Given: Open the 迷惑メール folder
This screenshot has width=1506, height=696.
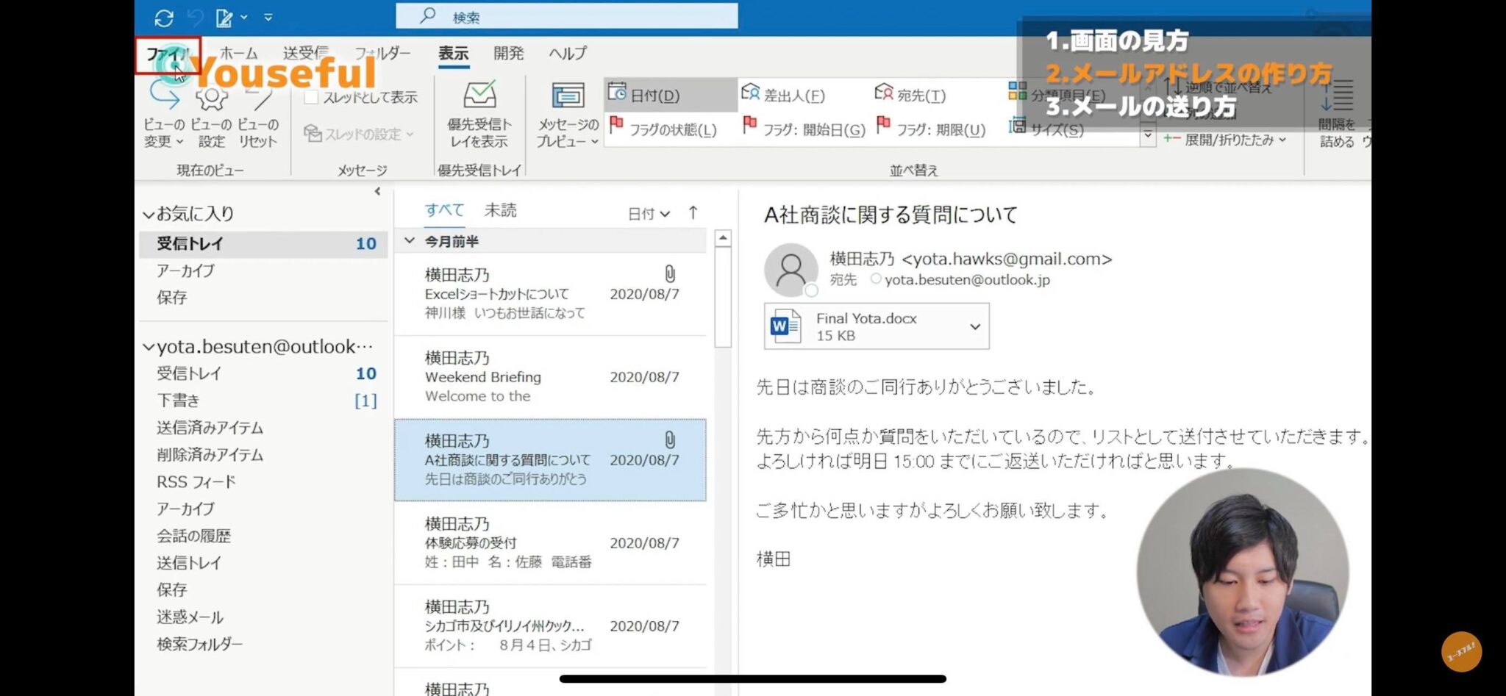Looking at the screenshot, I should (x=190, y=617).
